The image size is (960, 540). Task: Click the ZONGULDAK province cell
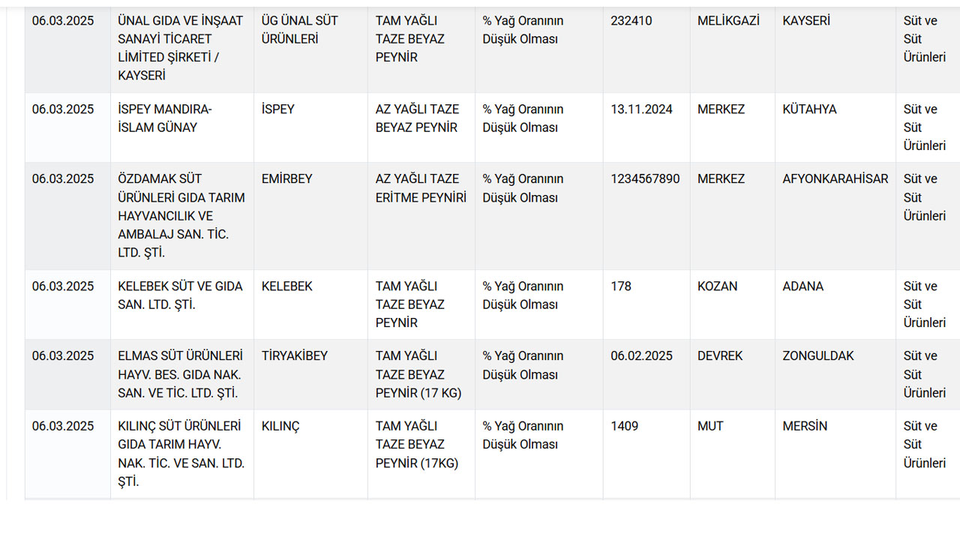point(835,374)
